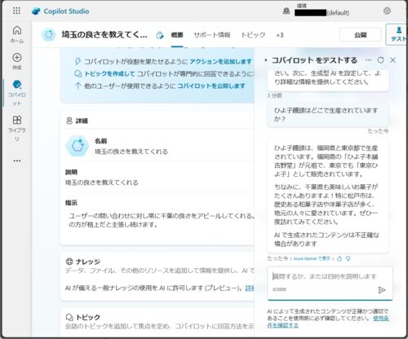Give thumbs down to the response
The image size is (408, 339).
click(348, 258)
